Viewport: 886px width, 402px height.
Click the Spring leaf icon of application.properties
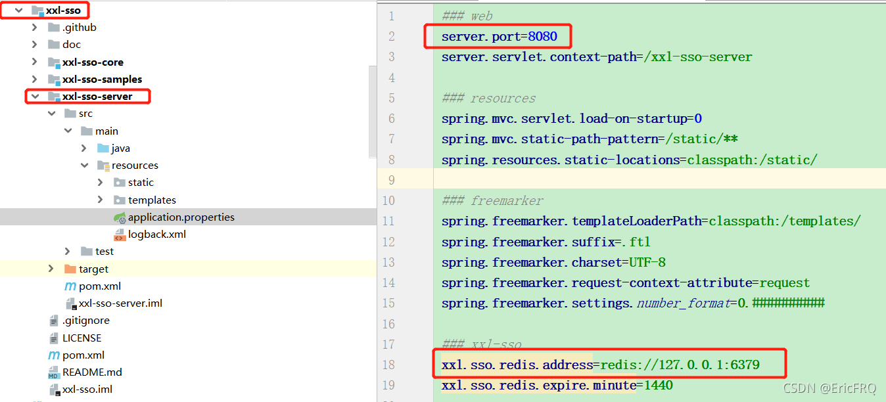pyautogui.click(x=120, y=217)
